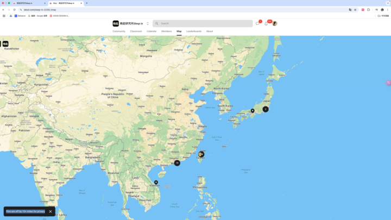
Task: Click the purple side widget on right edge
Action: coord(388,83)
